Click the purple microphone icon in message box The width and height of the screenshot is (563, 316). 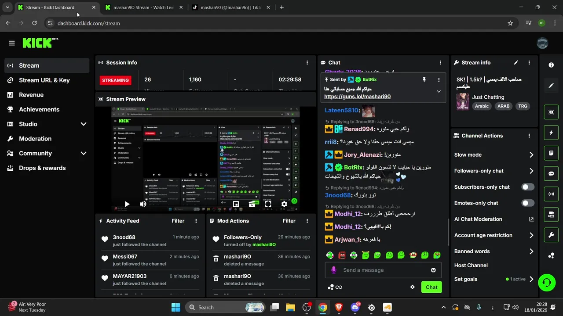tap(334, 270)
